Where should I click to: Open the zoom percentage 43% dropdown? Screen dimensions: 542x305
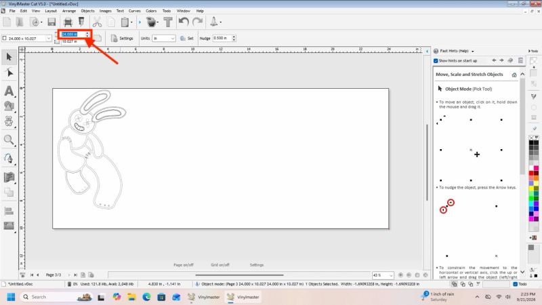[x=391, y=275]
